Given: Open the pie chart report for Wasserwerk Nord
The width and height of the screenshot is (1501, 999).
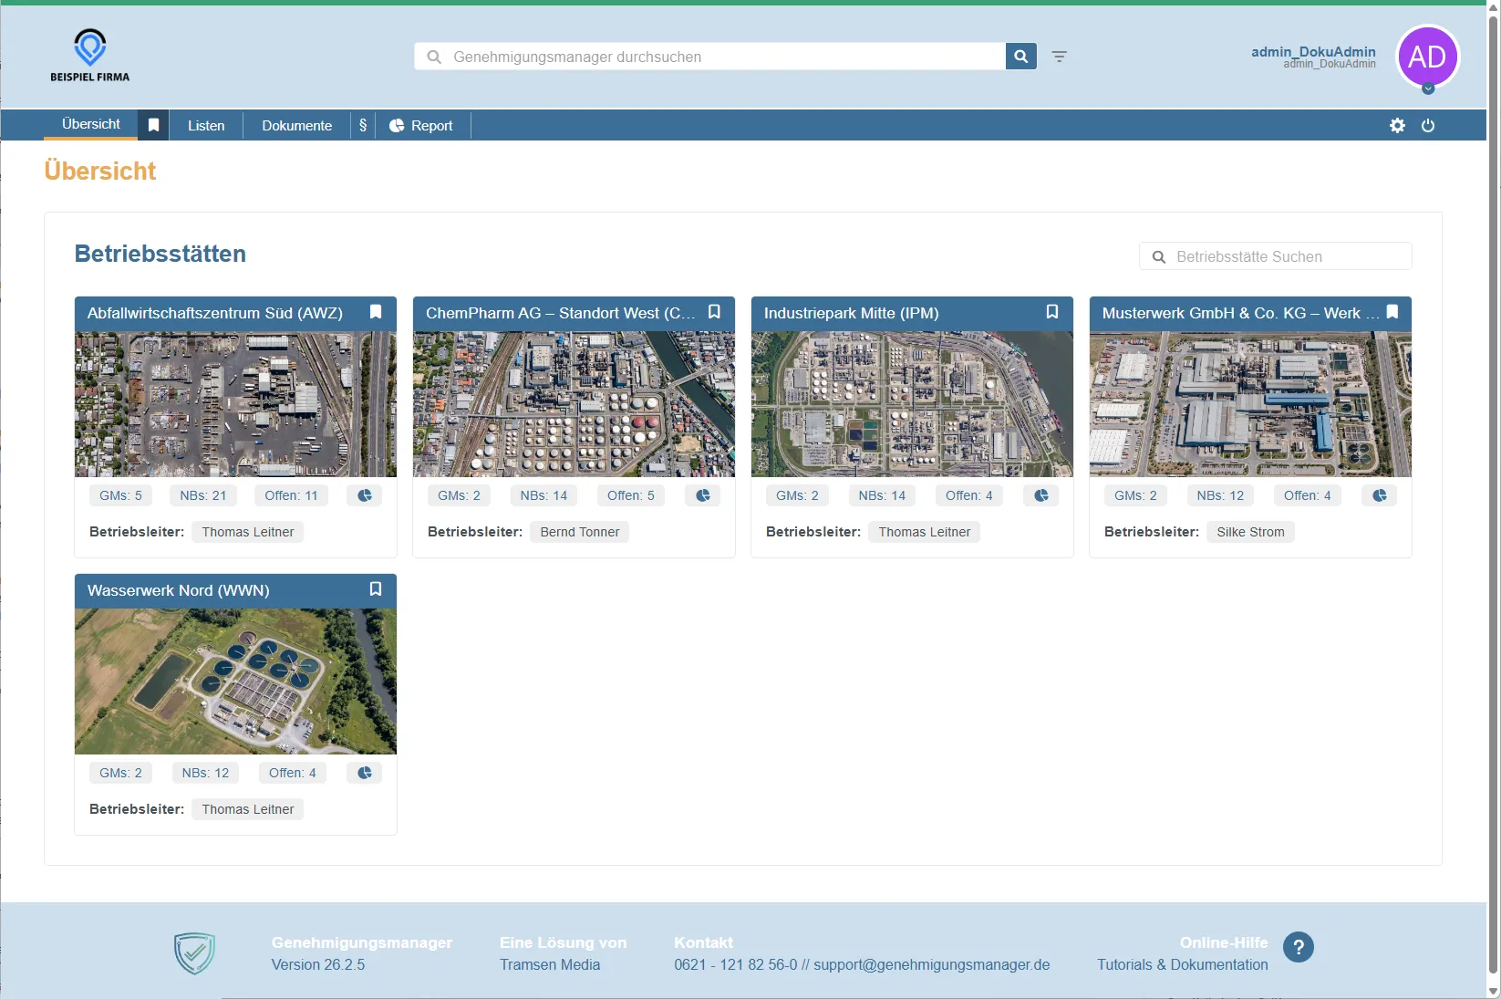Looking at the screenshot, I should [x=365, y=773].
